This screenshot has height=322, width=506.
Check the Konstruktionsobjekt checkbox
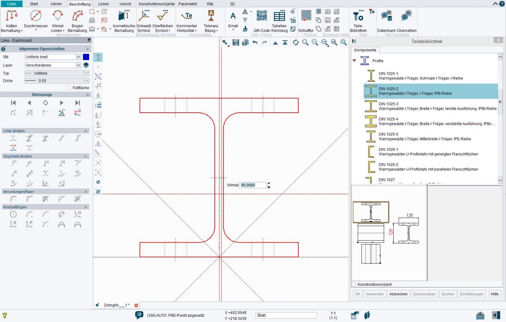354,284
